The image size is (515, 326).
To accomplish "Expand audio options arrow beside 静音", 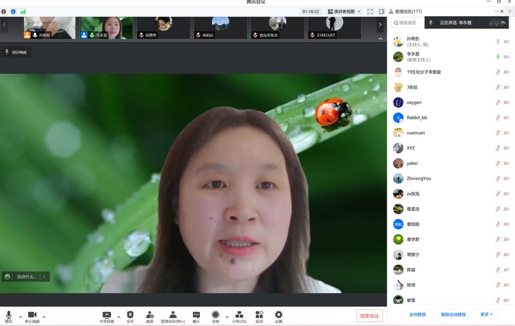I will [20, 317].
